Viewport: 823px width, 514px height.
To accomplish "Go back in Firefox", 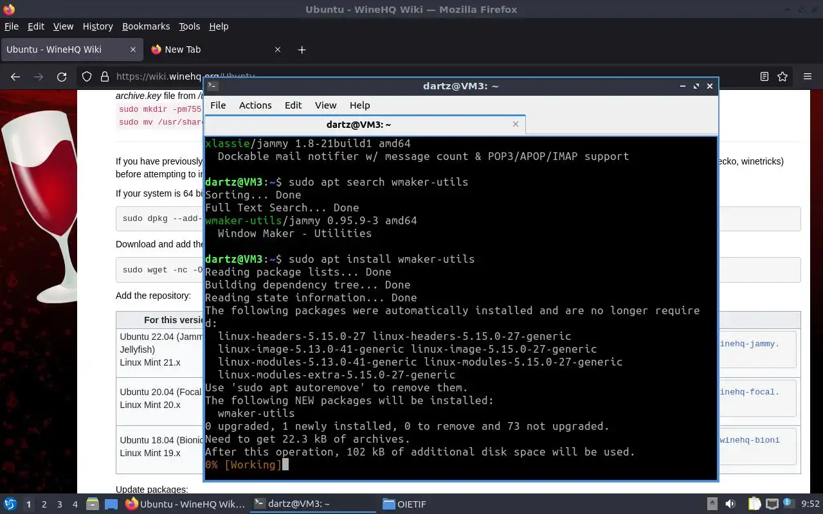I will coord(15,76).
